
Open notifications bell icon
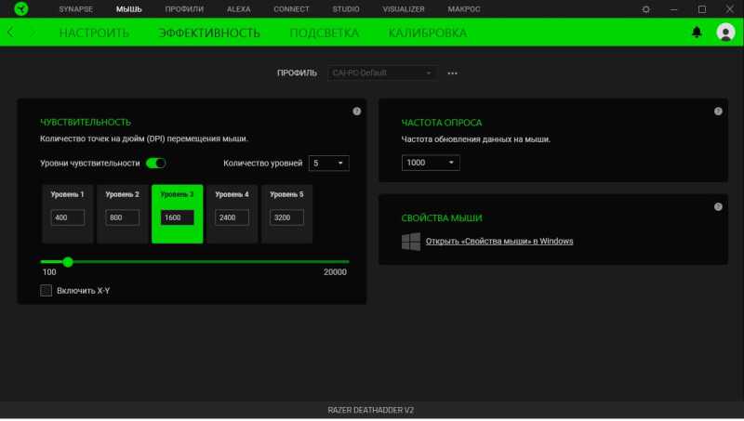click(x=697, y=32)
